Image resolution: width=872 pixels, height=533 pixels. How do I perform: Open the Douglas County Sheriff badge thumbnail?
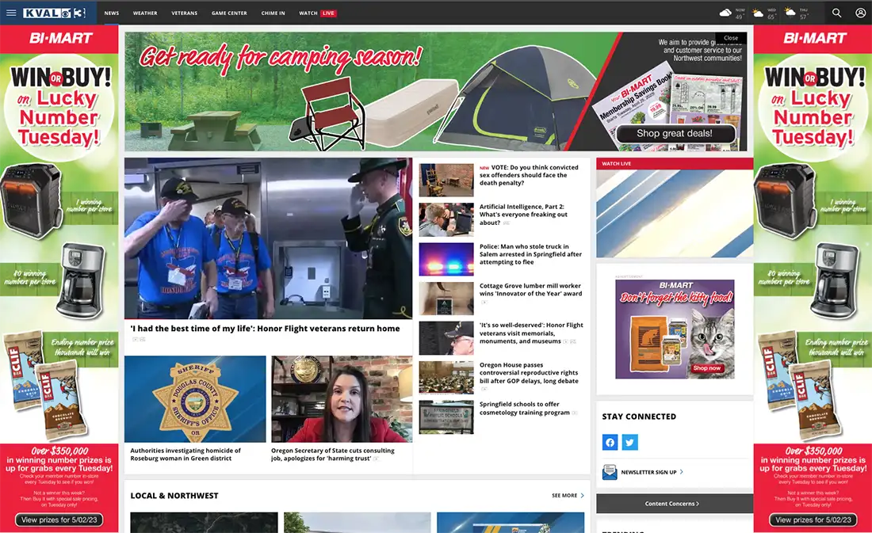coord(195,399)
